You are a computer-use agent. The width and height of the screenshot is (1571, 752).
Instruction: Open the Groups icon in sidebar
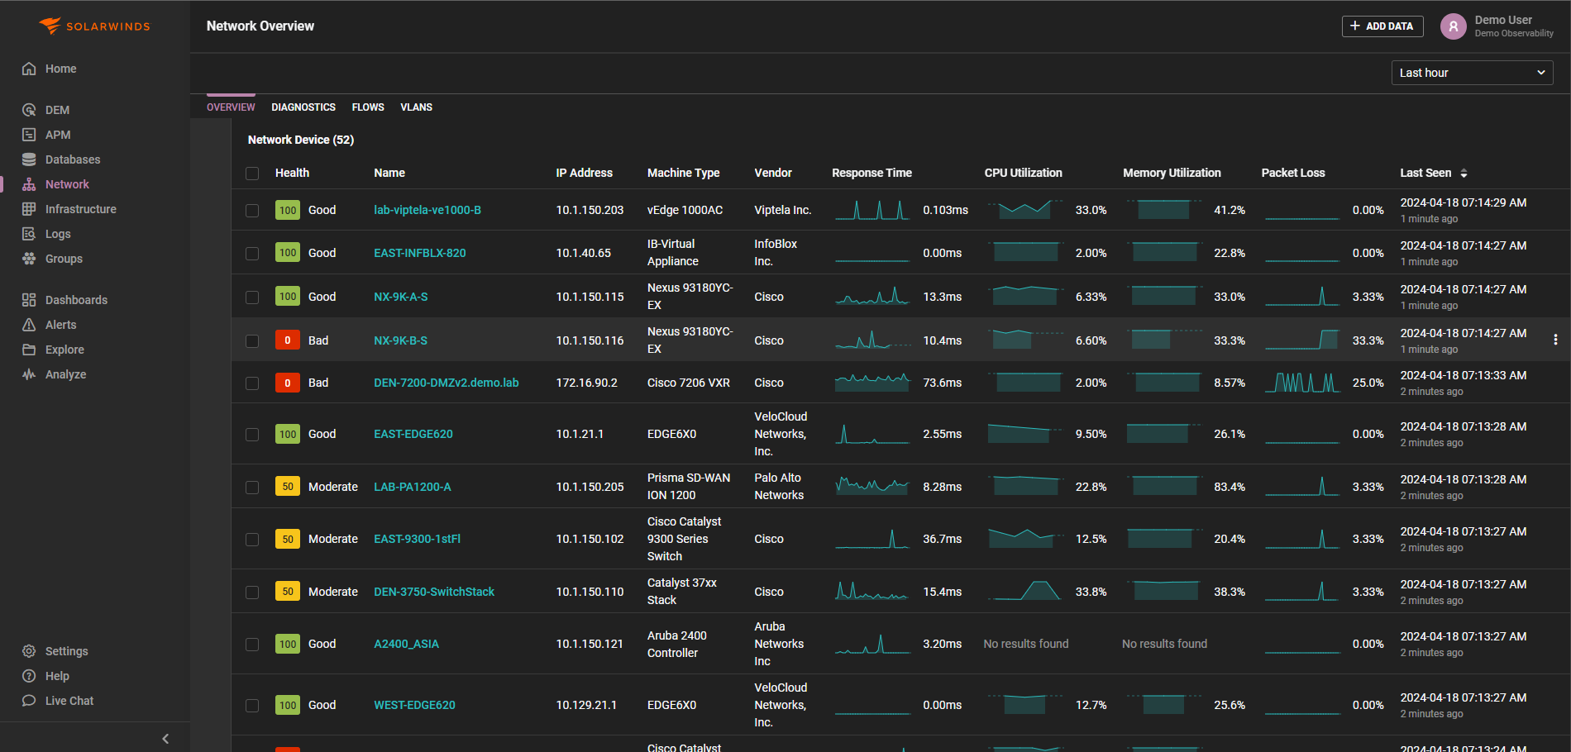tap(29, 259)
